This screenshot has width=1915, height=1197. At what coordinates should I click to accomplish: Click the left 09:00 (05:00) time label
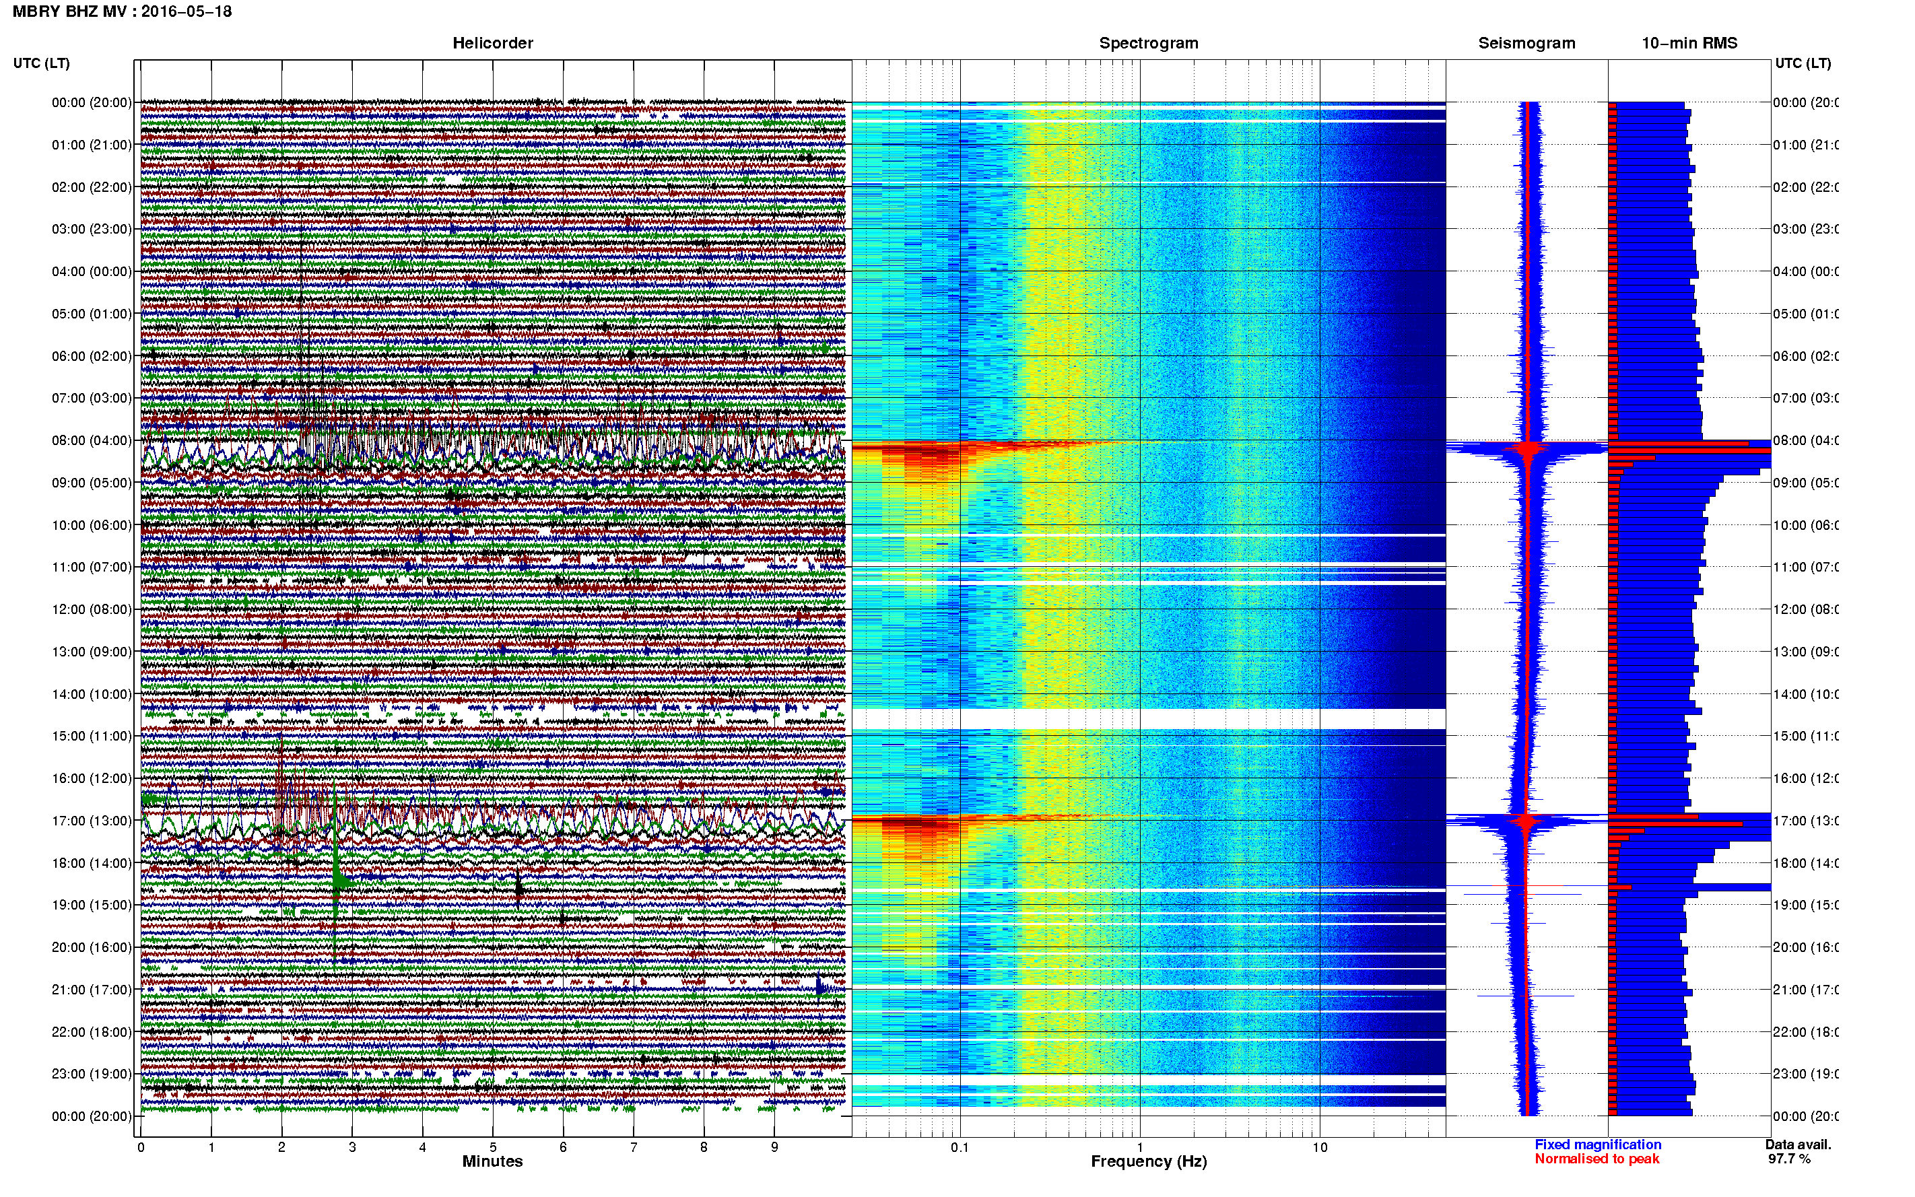(x=92, y=483)
